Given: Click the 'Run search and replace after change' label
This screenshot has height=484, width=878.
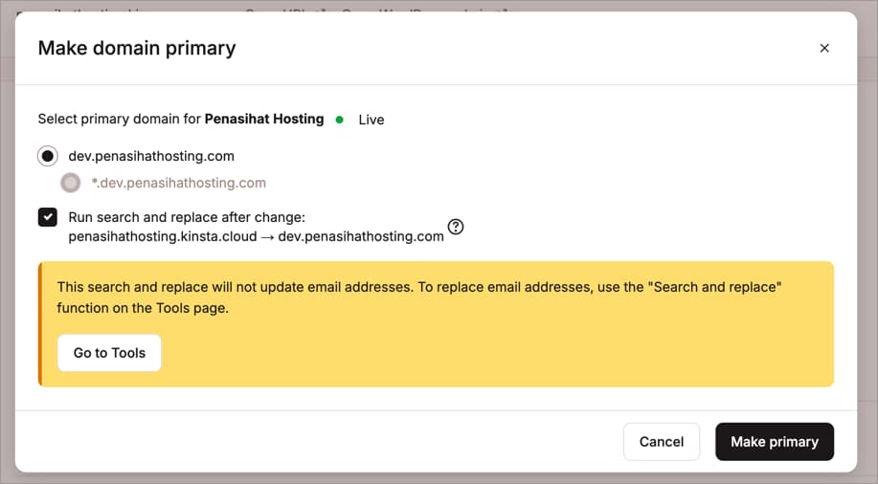Looking at the screenshot, I should click(187, 217).
